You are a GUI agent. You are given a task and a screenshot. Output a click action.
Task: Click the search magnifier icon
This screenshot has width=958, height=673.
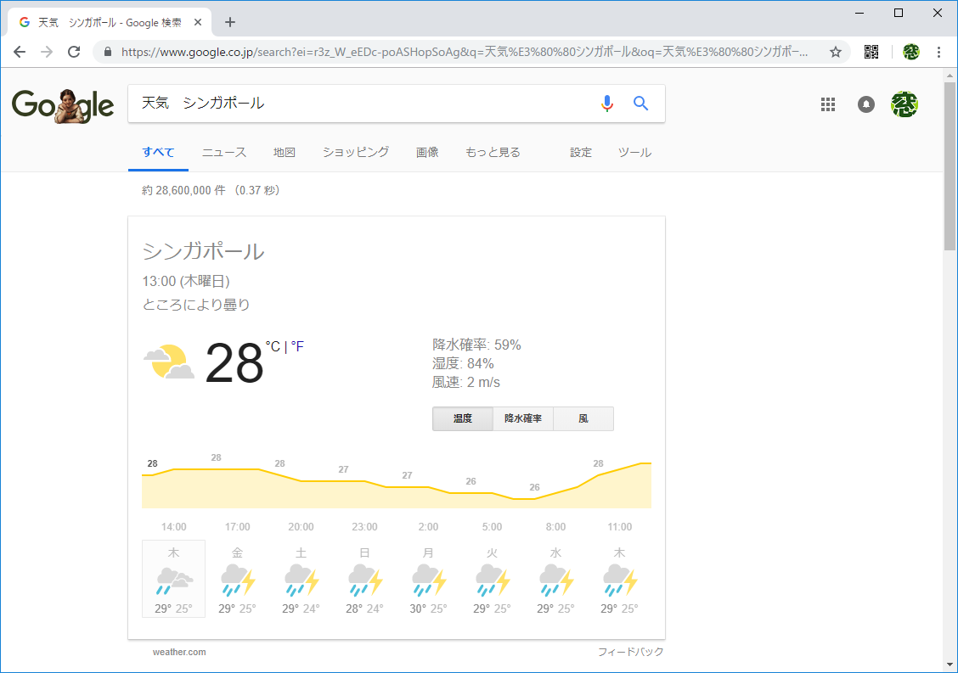(640, 103)
